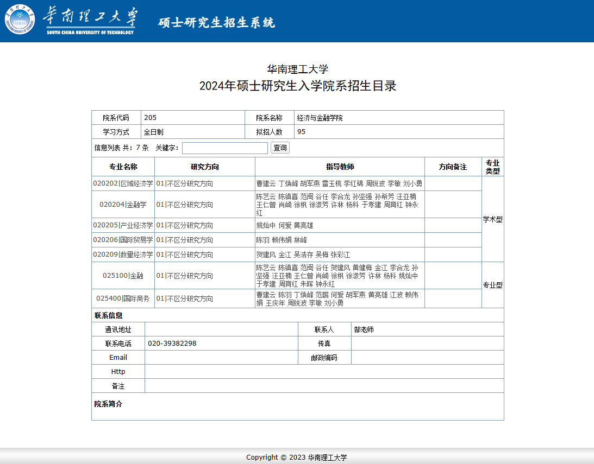Open the 020204|金融学 major entry

click(123, 205)
